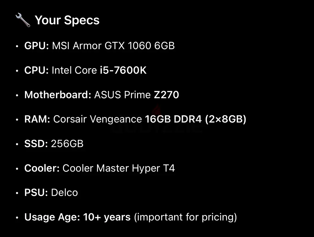Click the "Corsair Vengeance" text
This screenshot has height=237, width=314.
click(97, 119)
